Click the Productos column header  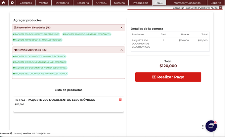tap(138, 34)
